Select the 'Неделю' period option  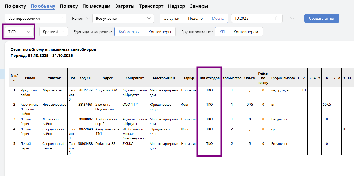pyautogui.click(x=195, y=18)
